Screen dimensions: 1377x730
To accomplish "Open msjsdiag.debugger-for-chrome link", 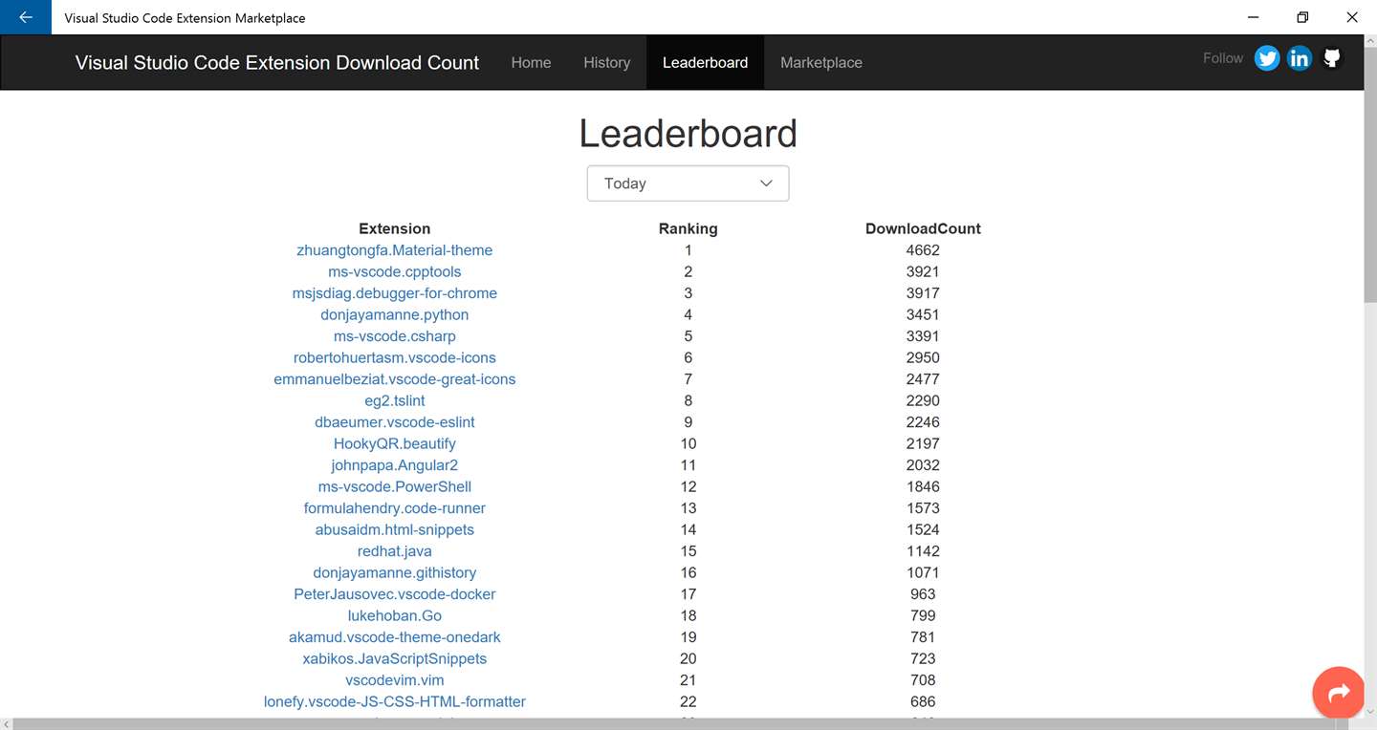I will pos(395,293).
